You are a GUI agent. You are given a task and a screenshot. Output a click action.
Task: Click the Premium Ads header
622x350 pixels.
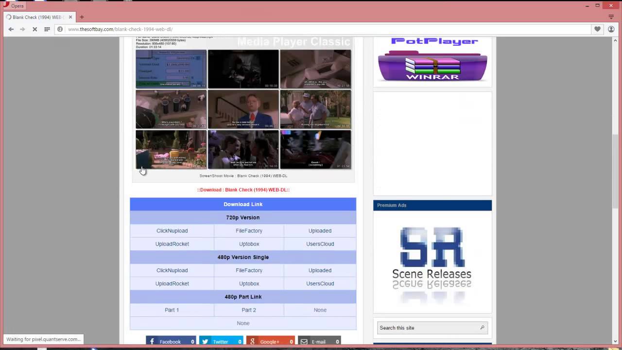click(x=432, y=205)
